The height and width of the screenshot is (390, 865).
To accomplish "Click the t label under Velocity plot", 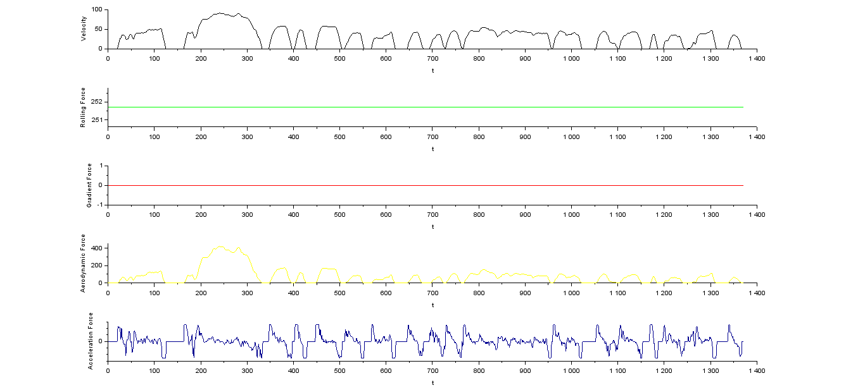I will pyautogui.click(x=432, y=71).
